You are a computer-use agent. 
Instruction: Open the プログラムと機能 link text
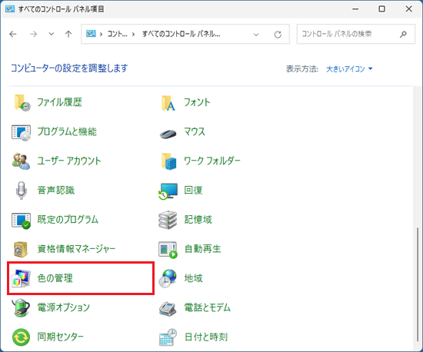(x=67, y=131)
